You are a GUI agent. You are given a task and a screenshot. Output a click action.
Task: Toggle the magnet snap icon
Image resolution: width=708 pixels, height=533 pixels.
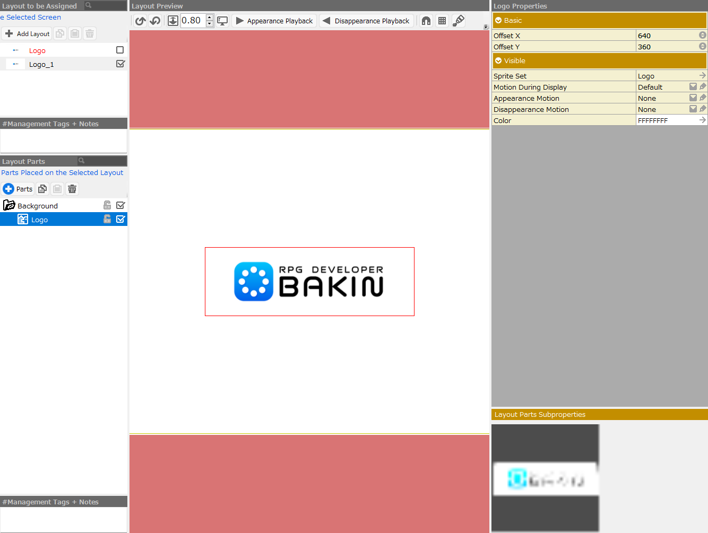pyautogui.click(x=426, y=21)
